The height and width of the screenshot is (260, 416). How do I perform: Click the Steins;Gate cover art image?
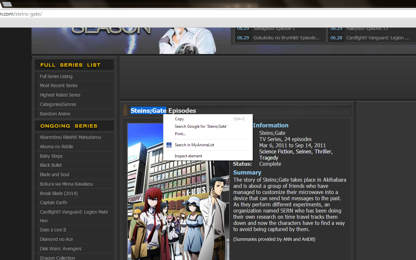(x=178, y=192)
